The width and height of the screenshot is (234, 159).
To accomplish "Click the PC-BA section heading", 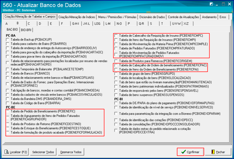I will pos(11,35).
